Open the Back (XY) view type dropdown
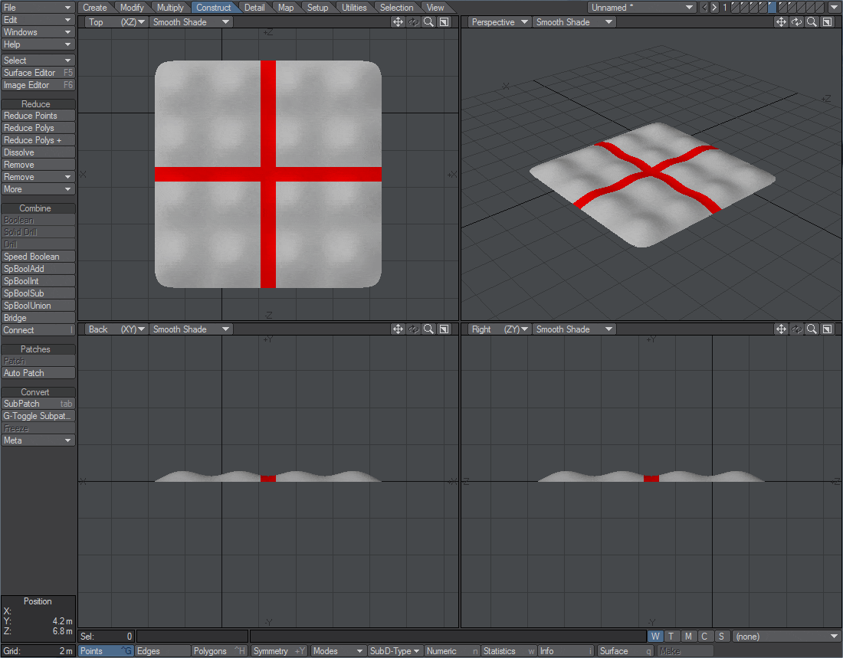The width and height of the screenshot is (843, 658). (x=116, y=329)
